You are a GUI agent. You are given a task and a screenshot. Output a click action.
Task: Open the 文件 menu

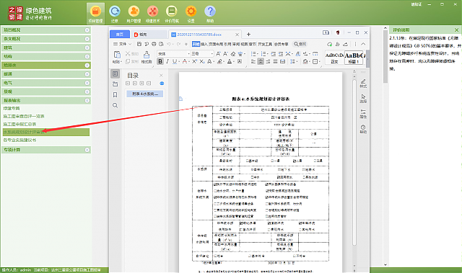(122, 44)
